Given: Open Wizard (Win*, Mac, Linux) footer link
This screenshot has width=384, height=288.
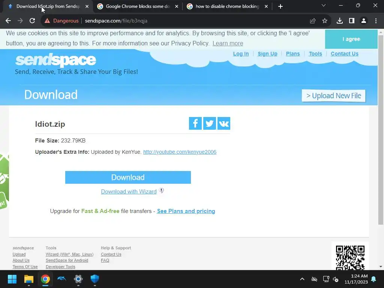Looking at the screenshot, I should point(69,254).
